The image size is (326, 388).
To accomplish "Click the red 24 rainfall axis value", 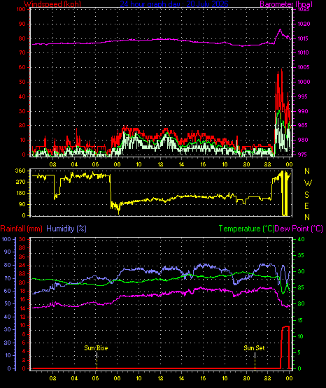I will point(22,265).
